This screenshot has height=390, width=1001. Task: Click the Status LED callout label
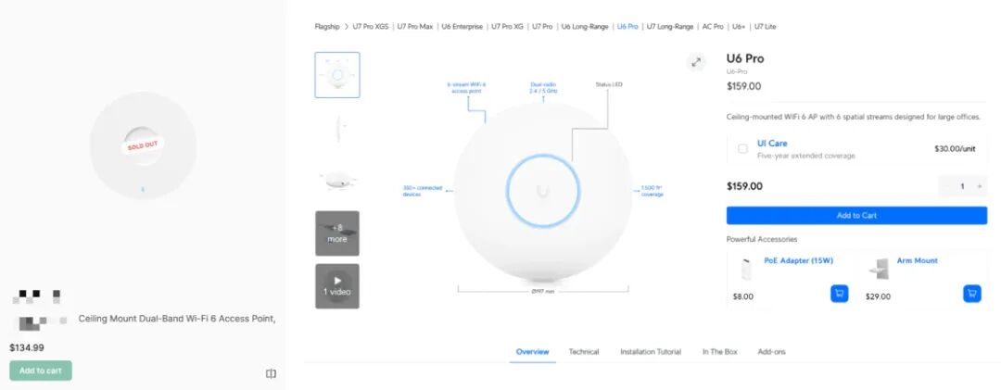click(608, 84)
